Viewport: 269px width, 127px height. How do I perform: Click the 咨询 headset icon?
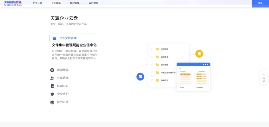(264, 74)
